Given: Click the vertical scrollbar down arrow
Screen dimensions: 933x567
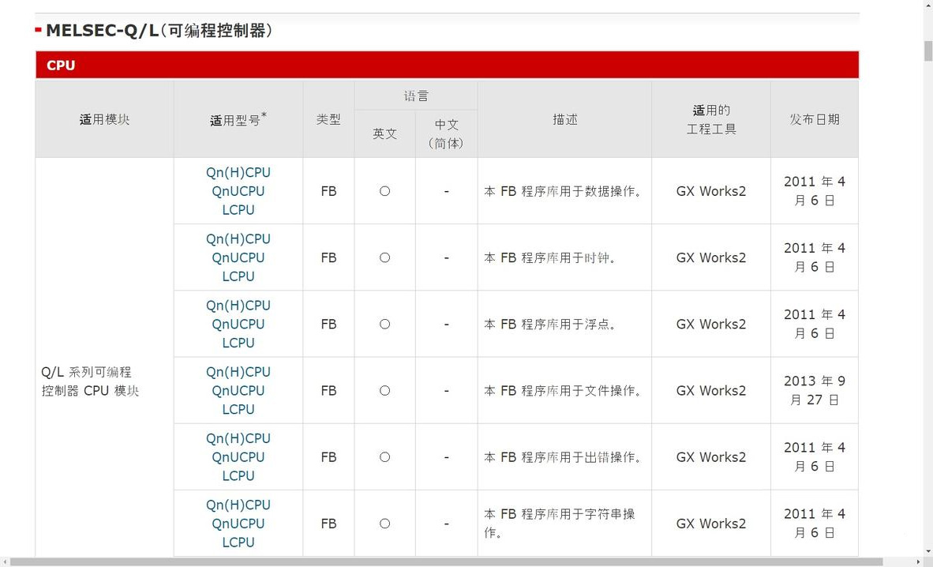Looking at the screenshot, I should [927, 550].
